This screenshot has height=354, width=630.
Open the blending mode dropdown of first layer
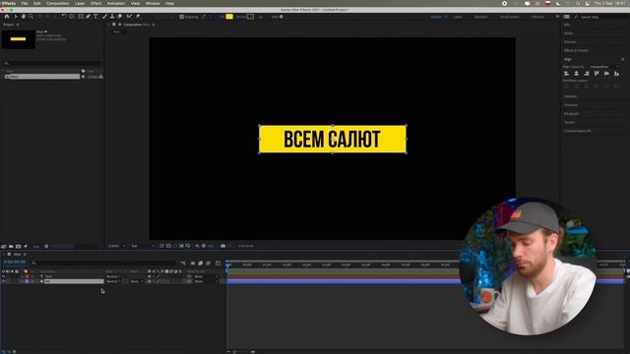pos(113,276)
